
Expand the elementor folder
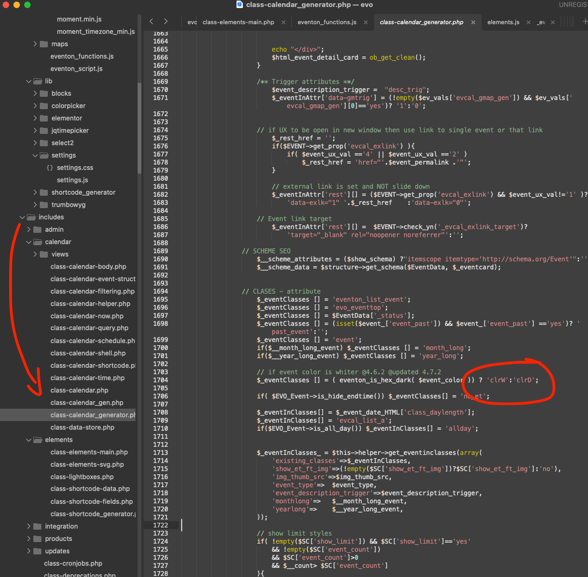tap(35, 118)
